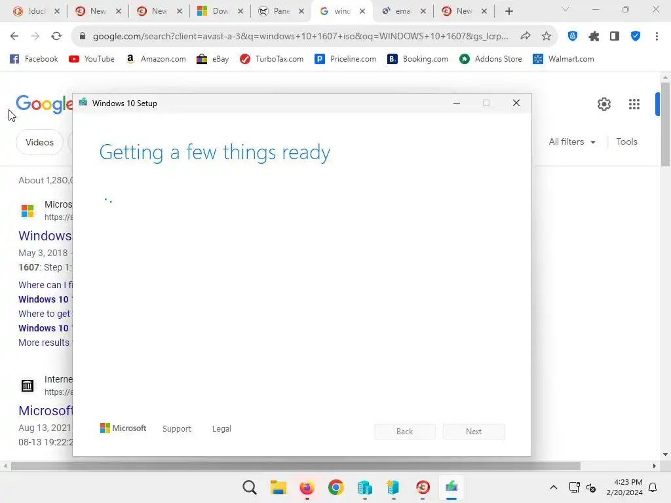Open the search Tools option
This screenshot has height=503, width=671.
(x=626, y=141)
